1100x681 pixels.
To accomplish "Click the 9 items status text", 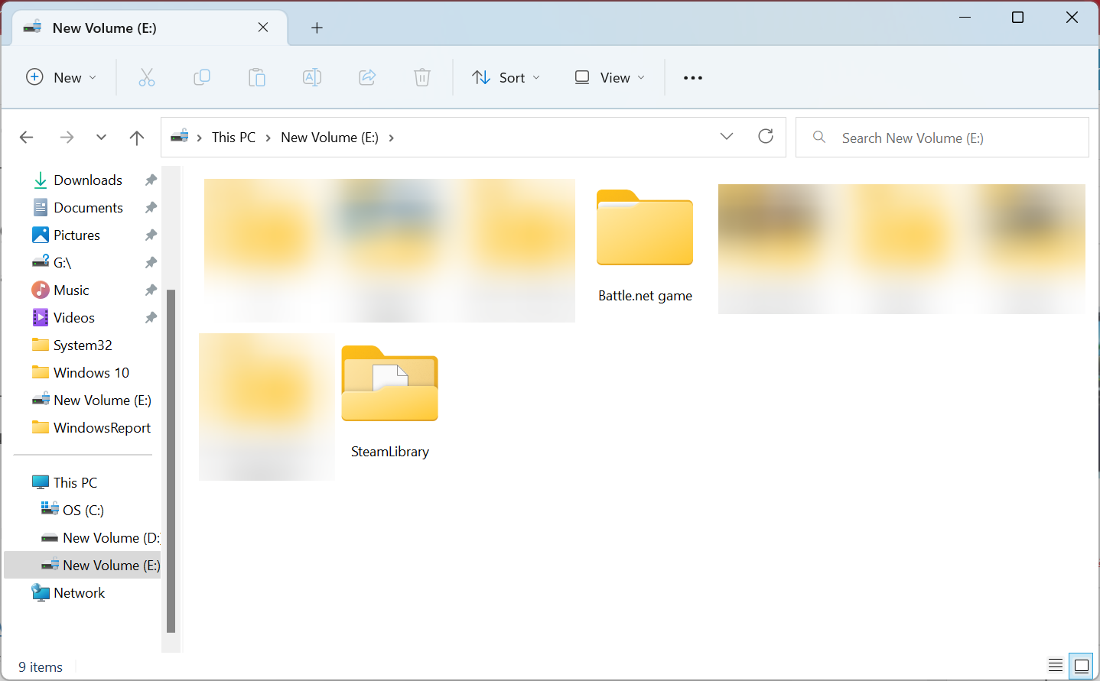I will click(x=41, y=667).
